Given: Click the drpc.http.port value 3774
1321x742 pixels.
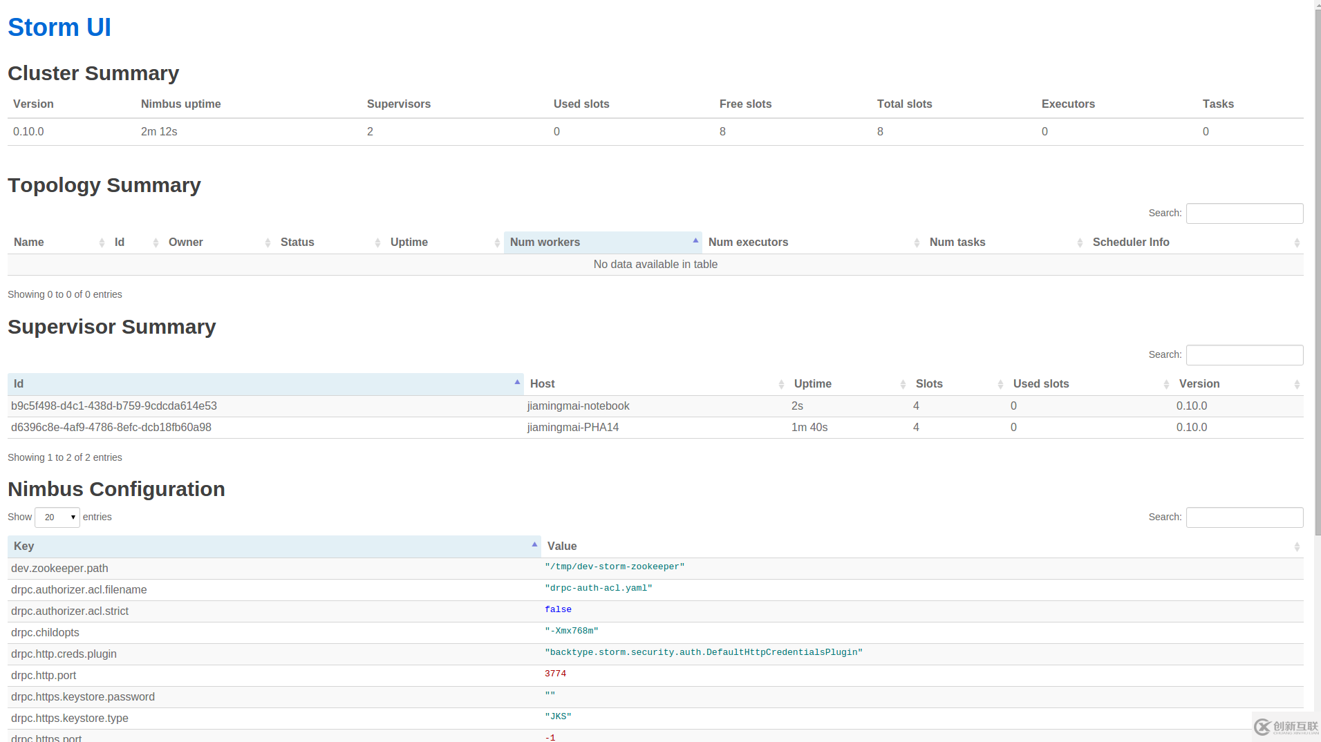Looking at the screenshot, I should point(555,674).
